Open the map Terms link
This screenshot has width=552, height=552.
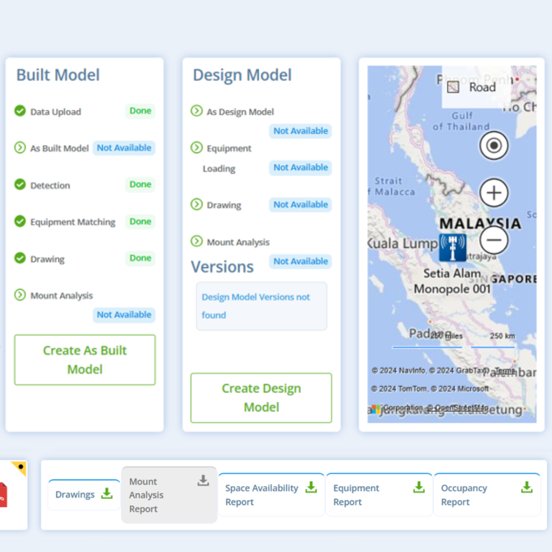point(505,371)
